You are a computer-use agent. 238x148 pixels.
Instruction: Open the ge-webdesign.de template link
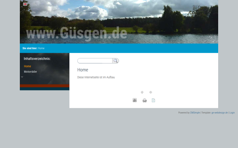(219, 112)
